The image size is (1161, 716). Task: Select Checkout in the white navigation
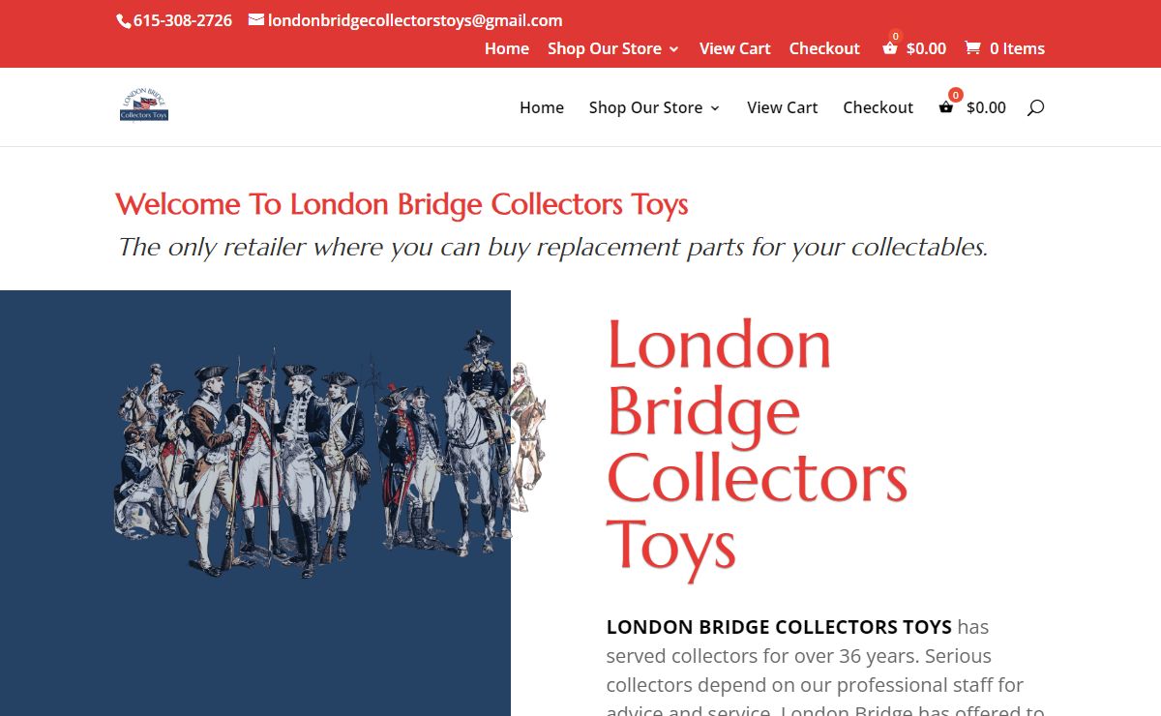(878, 107)
